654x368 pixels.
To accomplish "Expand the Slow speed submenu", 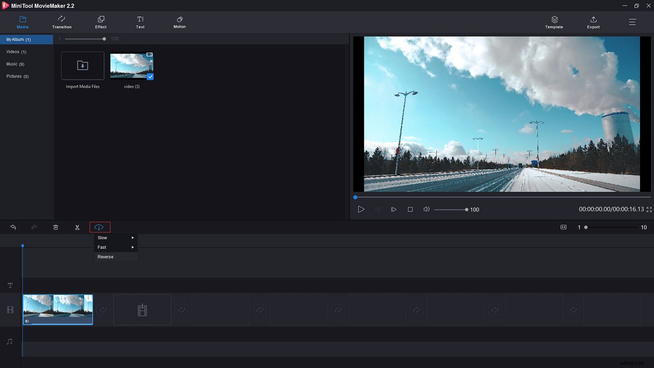I will pos(115,238).
